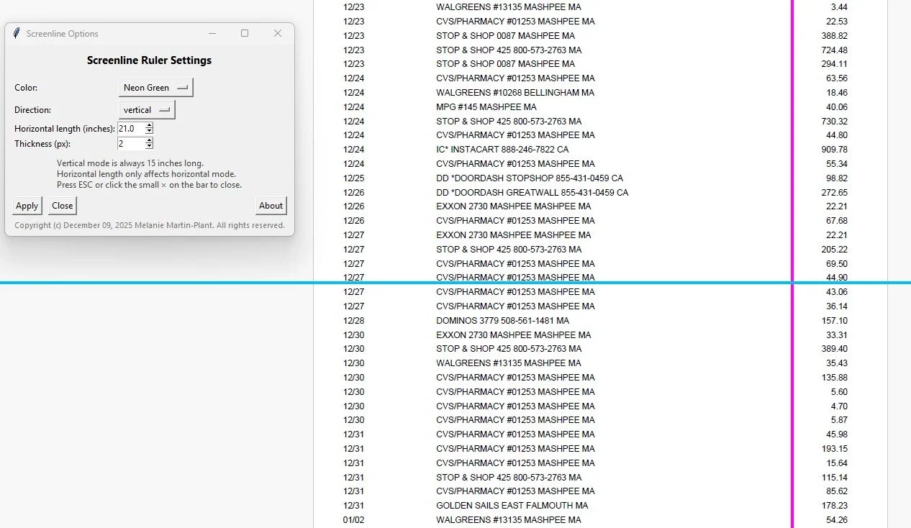911x528 pixels.
Task: Click the Thickness field showing 2
Action: [131, 144]
